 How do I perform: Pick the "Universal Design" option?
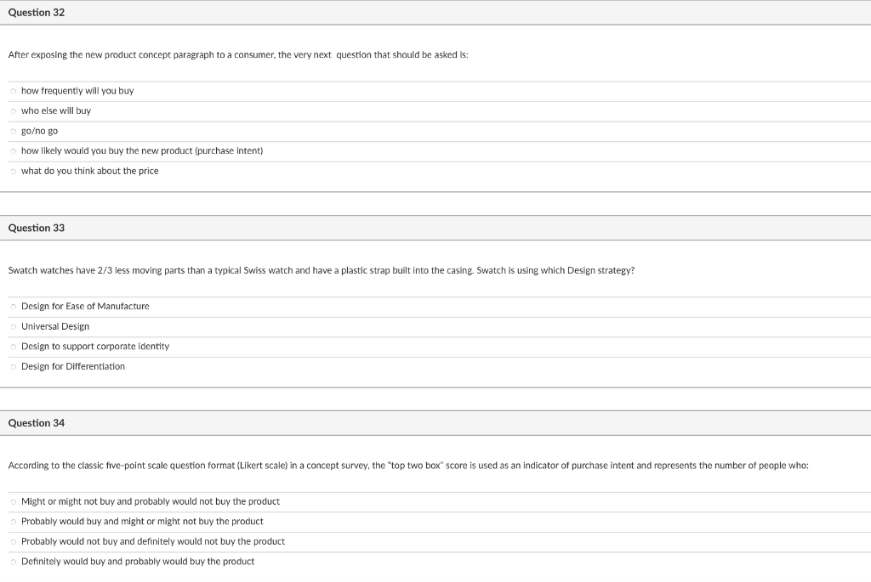pyautogui.click(x=12, y=326)
